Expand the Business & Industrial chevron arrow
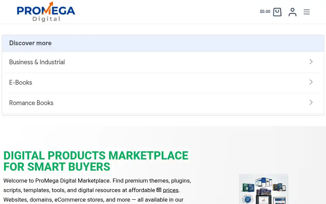The image size is (326, 204). 311,62
